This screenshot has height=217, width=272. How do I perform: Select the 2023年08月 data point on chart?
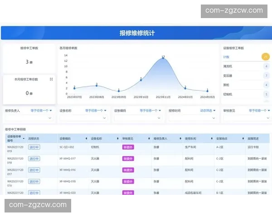97,85
